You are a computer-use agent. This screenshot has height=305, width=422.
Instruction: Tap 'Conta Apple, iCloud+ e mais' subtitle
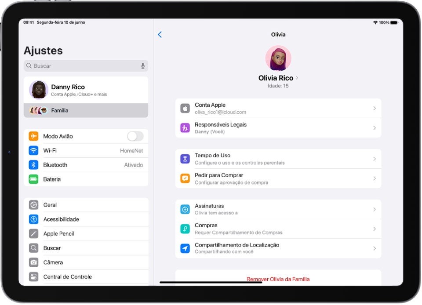click(x=79, y=94)
